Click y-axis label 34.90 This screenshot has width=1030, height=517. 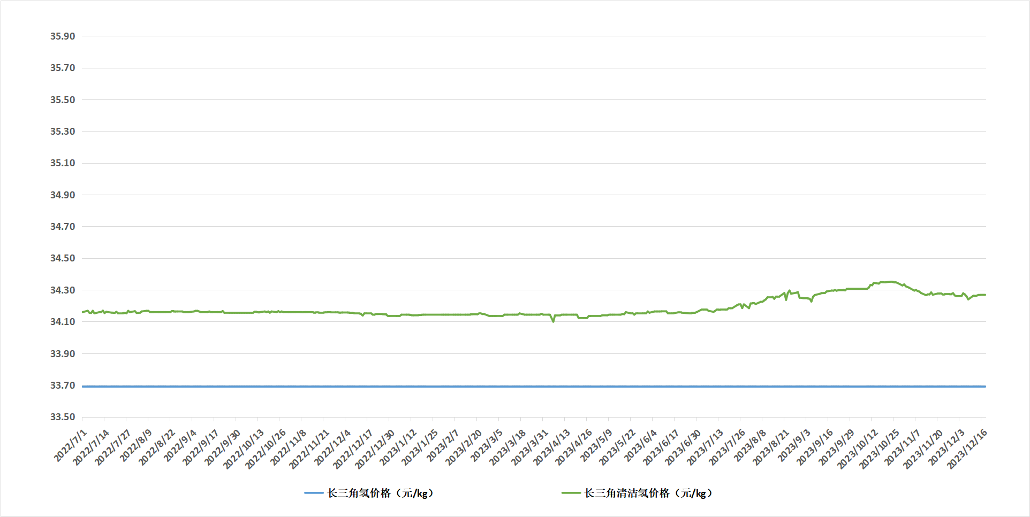coord(63,195)
